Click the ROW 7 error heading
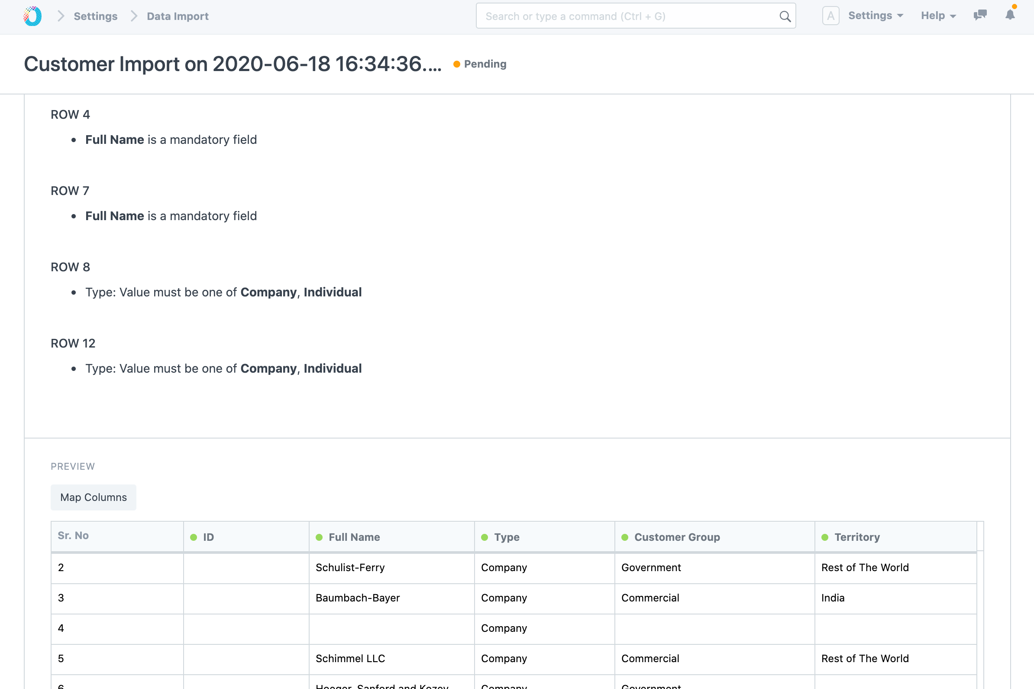Image resolution: width=1034 pixels, height=689 pixels. 70,191
